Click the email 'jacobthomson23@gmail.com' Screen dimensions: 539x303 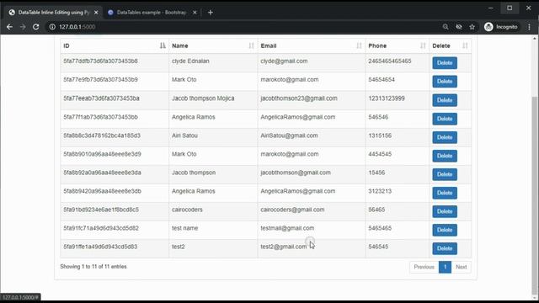pyautogui.click(x=299, y=98)
